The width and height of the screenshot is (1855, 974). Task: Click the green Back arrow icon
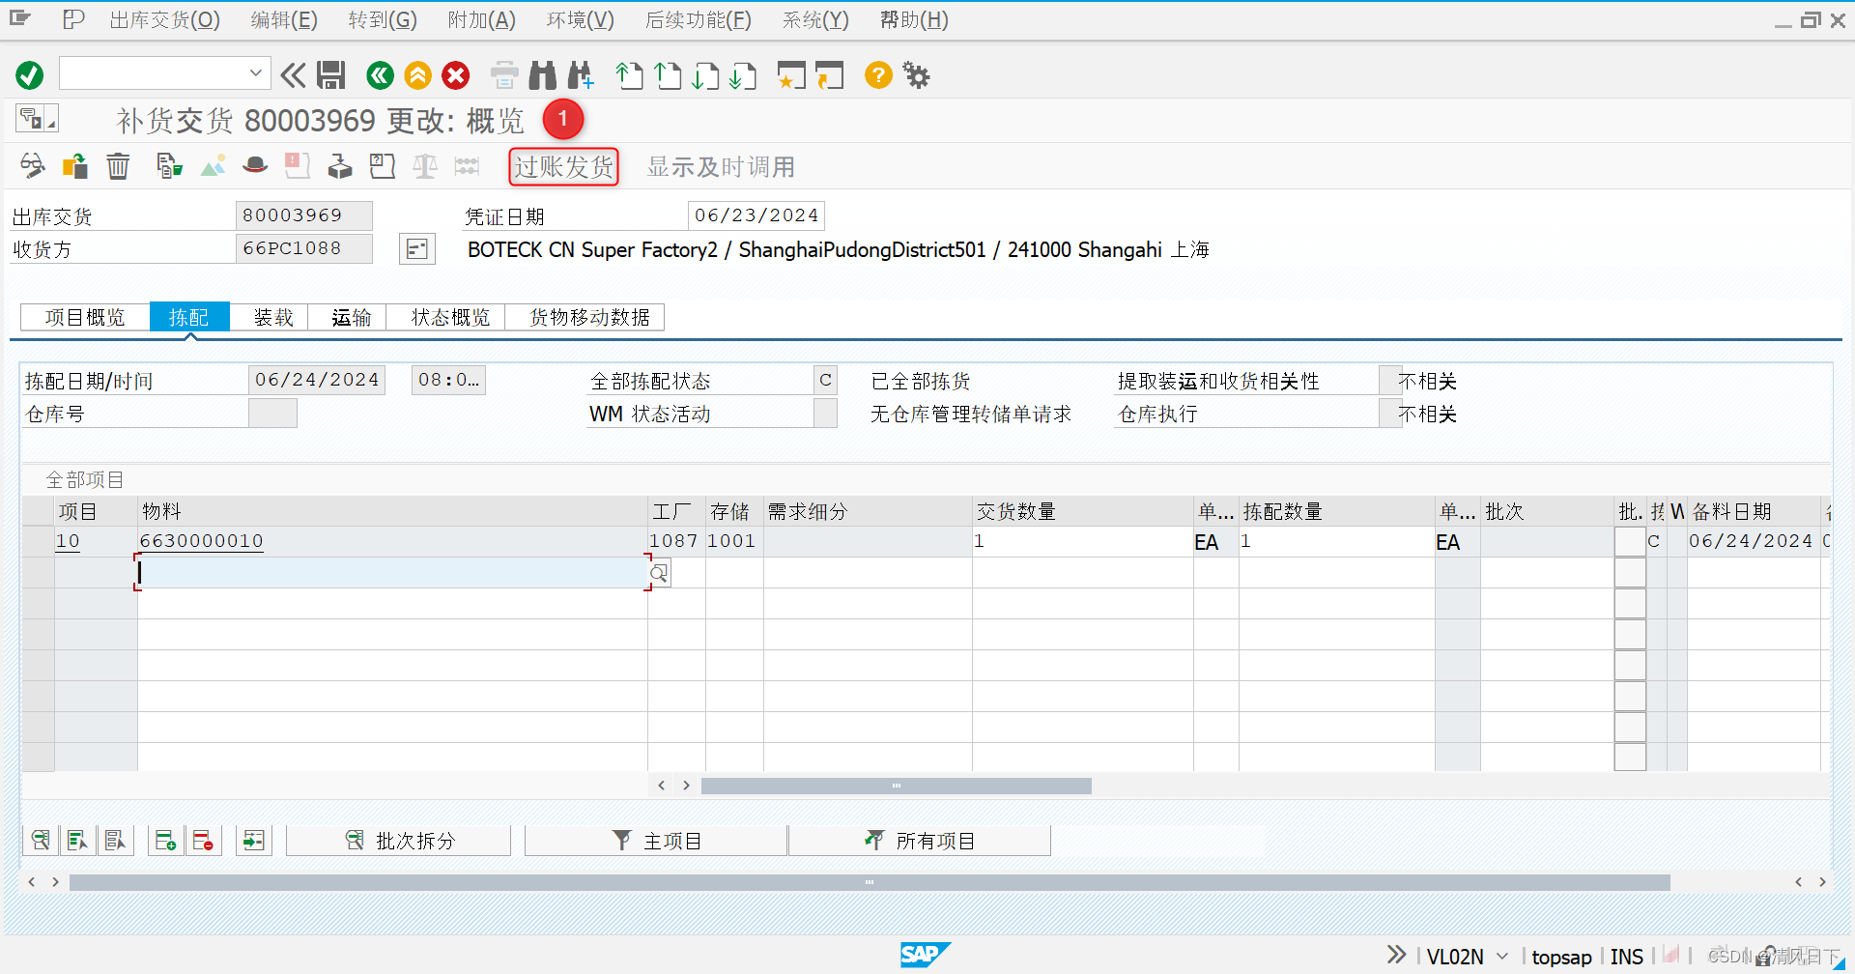click(x=379, y=74)
